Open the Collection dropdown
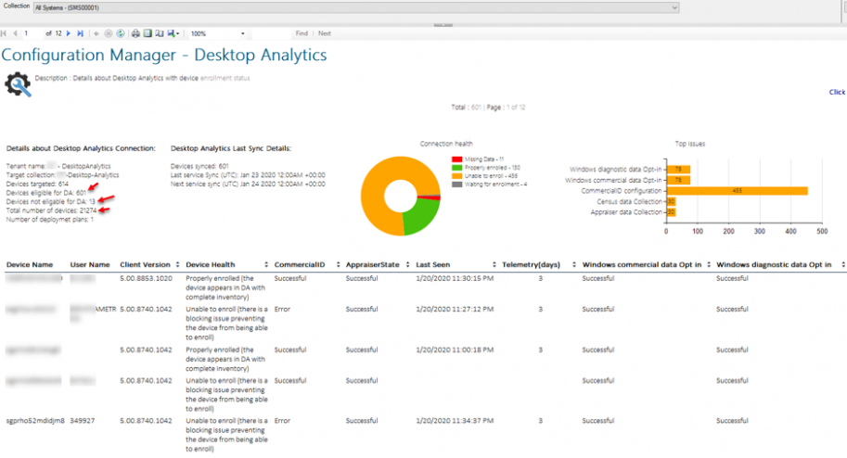 point(356,7)
